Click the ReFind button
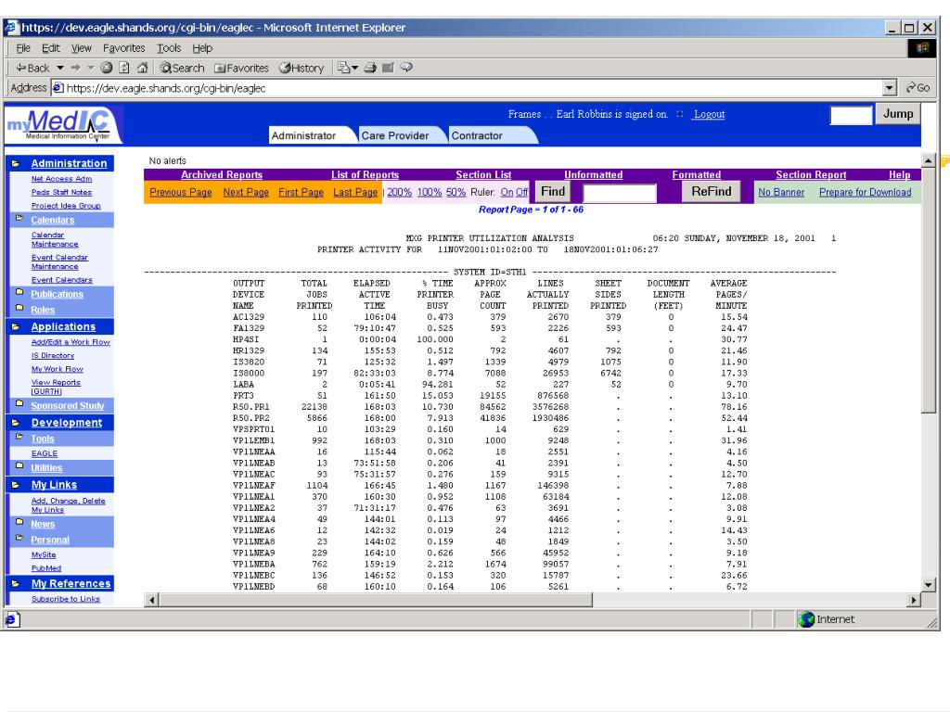This screenshot has height=712, width=950. pyautogui.click(x=712, y=192)
